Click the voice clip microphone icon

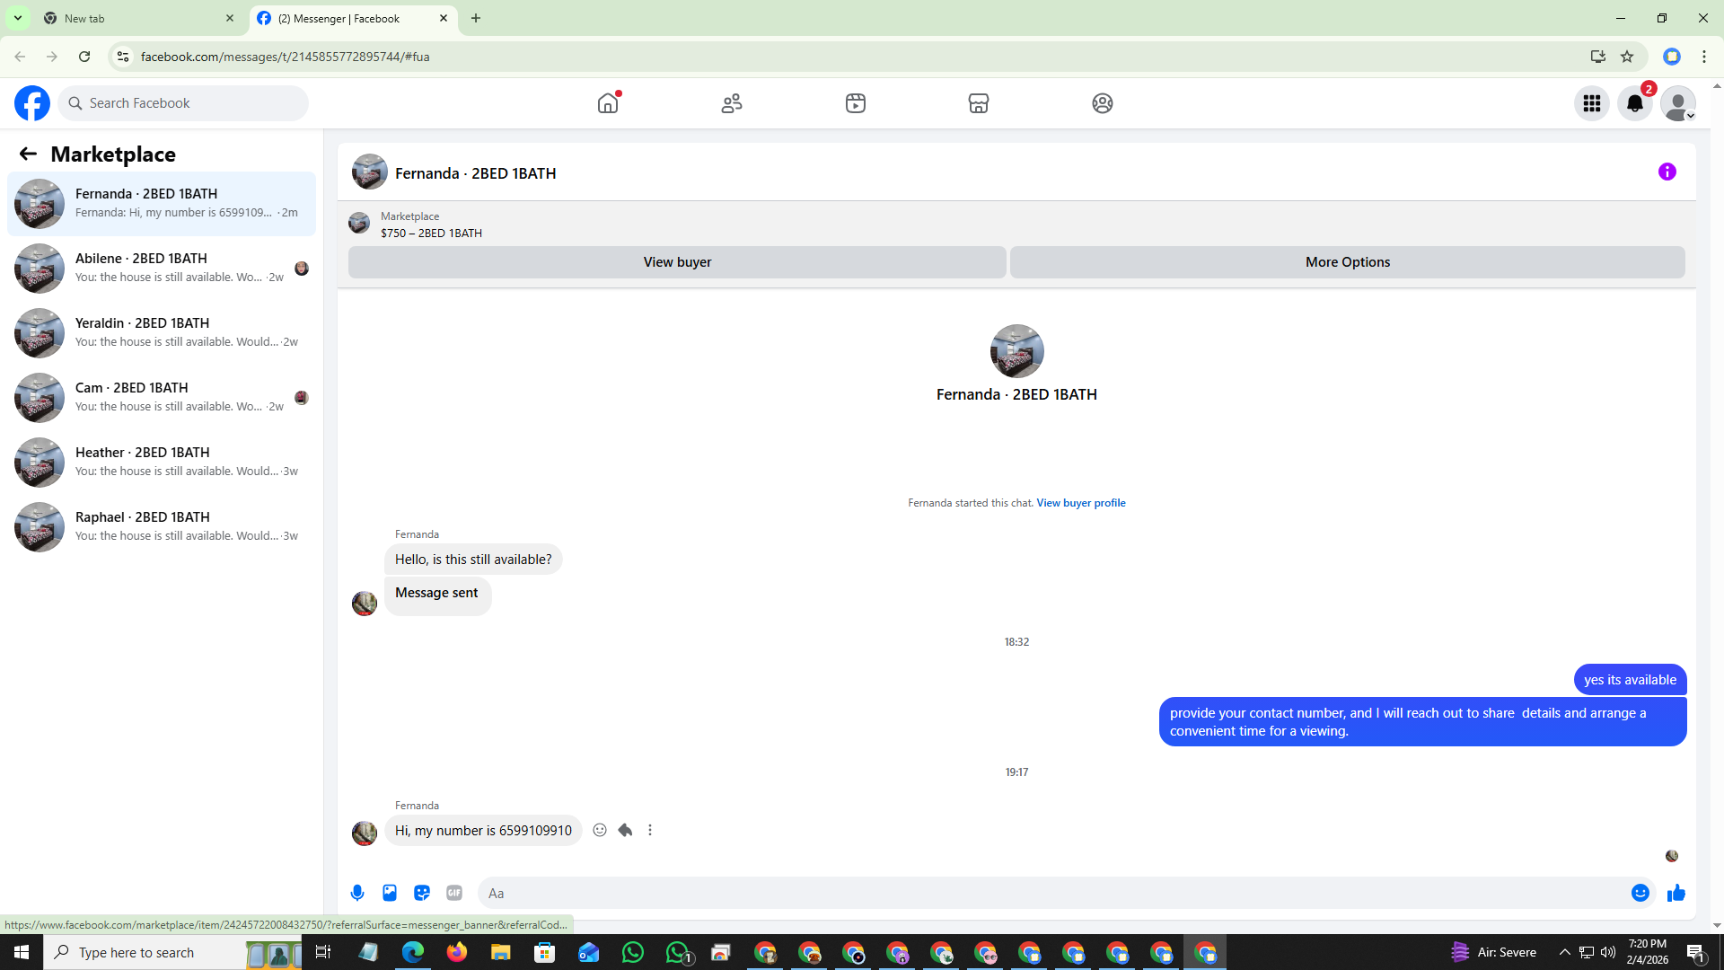[357, 893]
